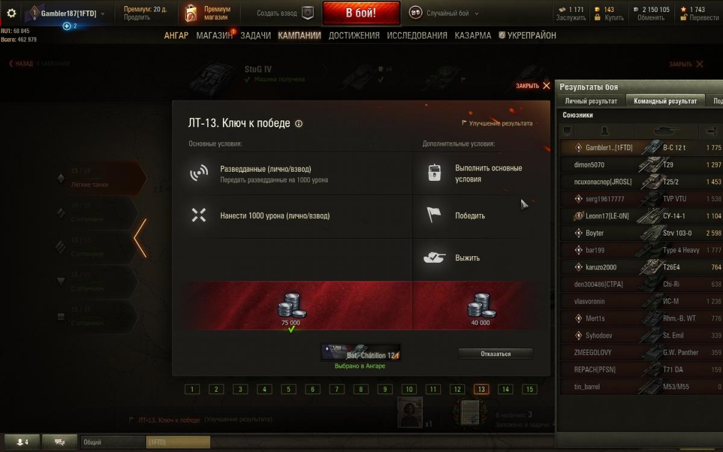Screen dimensions: 723x452
Task: Click the platoon-sort column header in allies table
Action: click(566, 131)
